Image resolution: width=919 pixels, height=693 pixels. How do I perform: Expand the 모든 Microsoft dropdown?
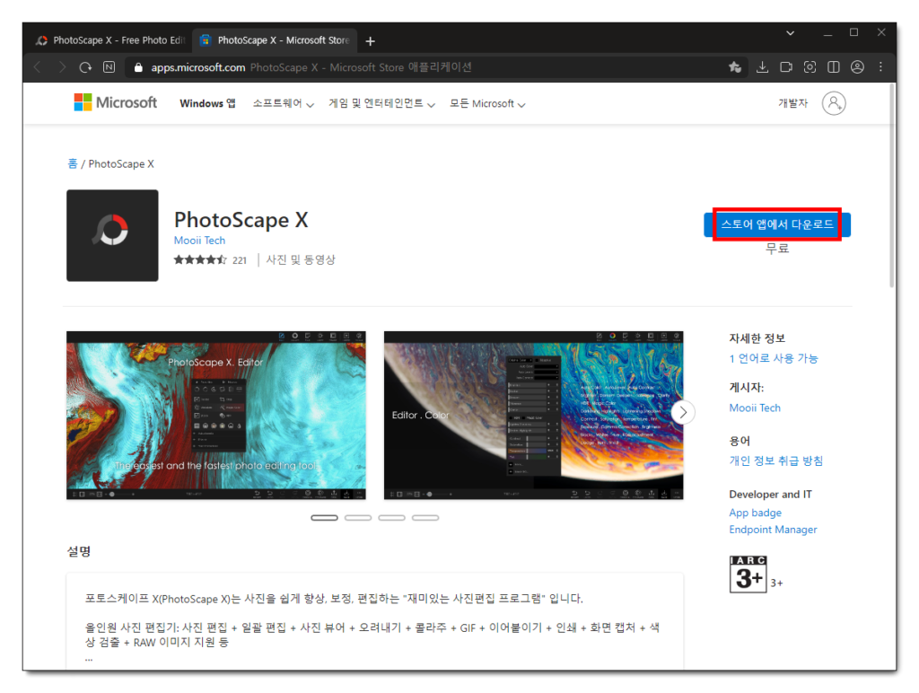click(487, 103)
